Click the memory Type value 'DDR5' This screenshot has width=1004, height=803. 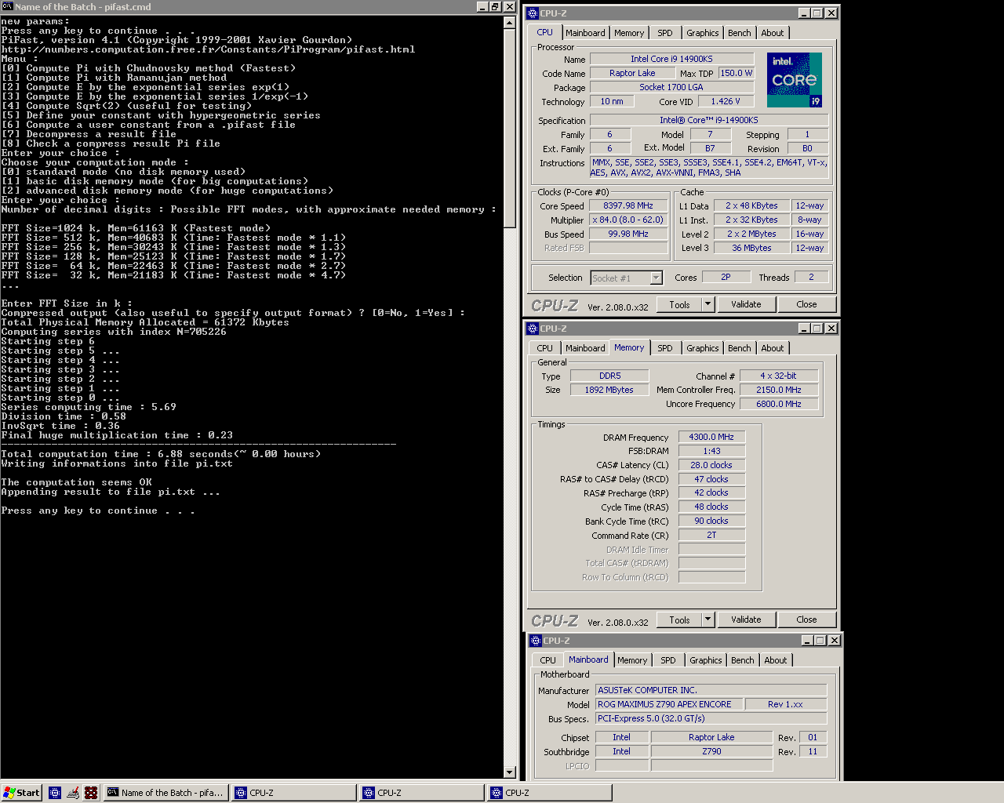[609, 376]
